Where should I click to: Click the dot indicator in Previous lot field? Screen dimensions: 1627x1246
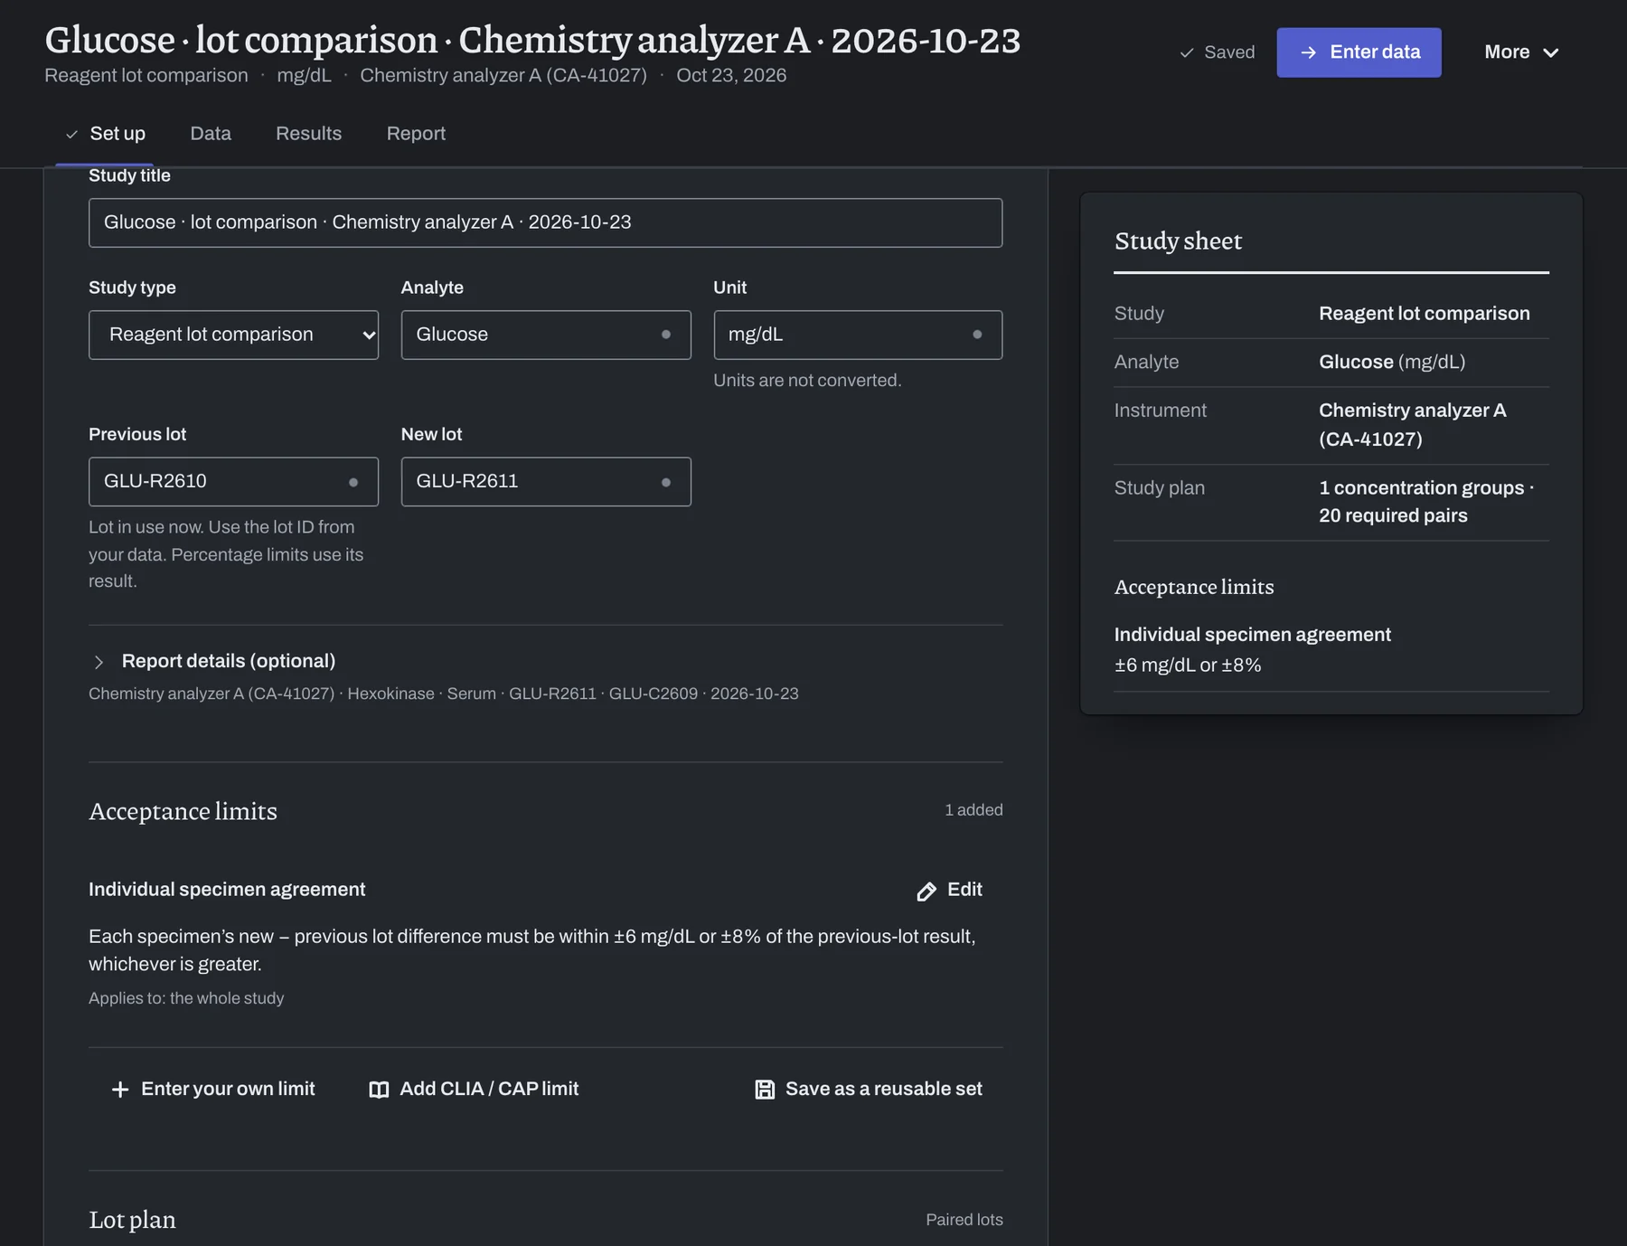tap(353, 482)
